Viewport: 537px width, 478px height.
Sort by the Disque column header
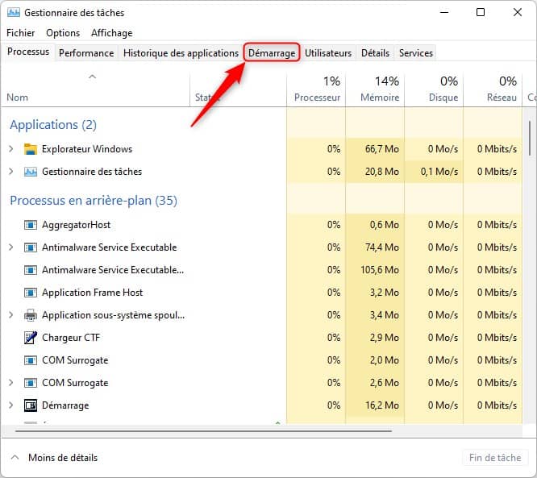coord(435,89)
